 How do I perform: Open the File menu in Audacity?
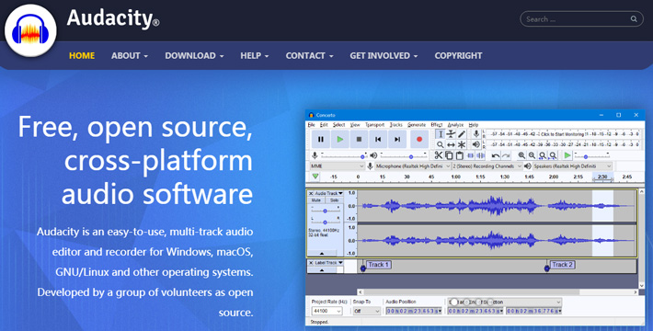click(x=311, y=125)
